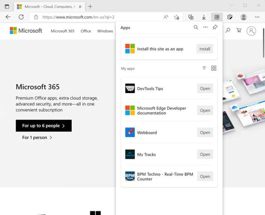Open the browser Settings and more menu
The width and height of the screenshot is (265, 215).
tap(257, 17)
